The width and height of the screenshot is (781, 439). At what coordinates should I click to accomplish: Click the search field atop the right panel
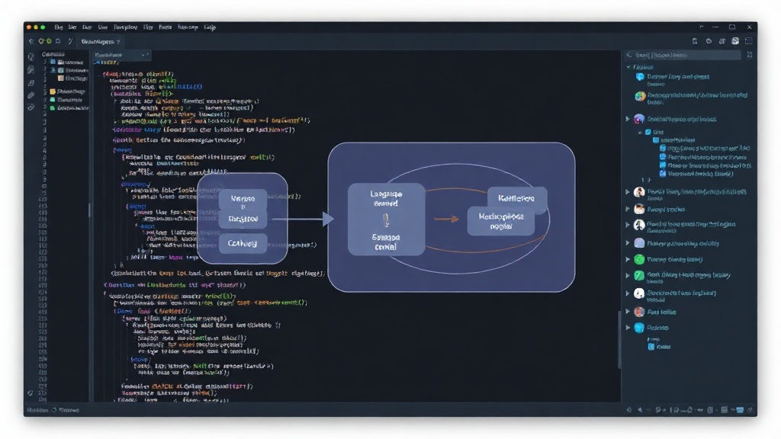point(683,55)
